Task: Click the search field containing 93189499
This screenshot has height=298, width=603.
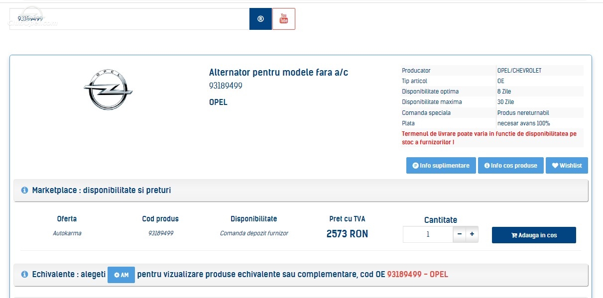Action: point(129,19)
